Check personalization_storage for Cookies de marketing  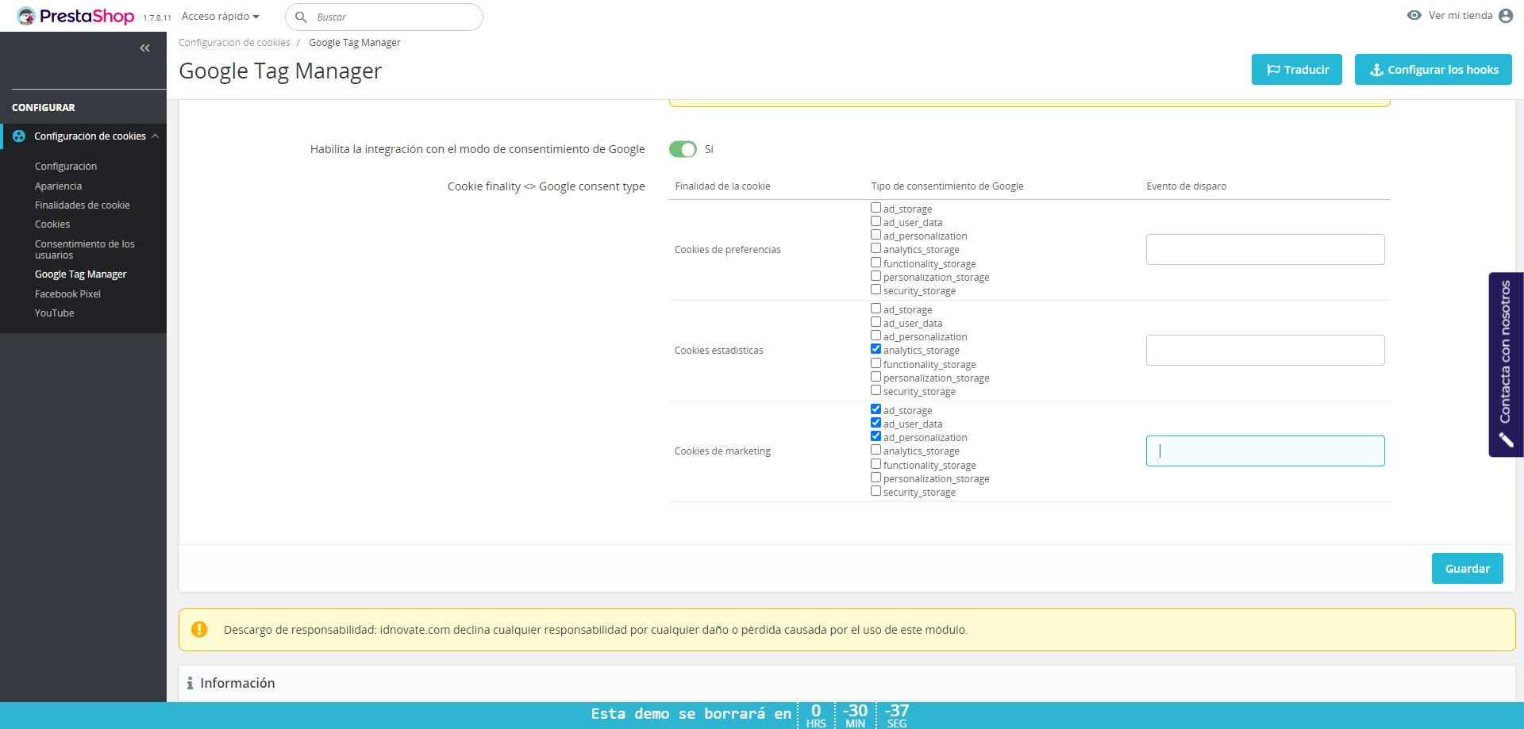[x=876, y=478]
